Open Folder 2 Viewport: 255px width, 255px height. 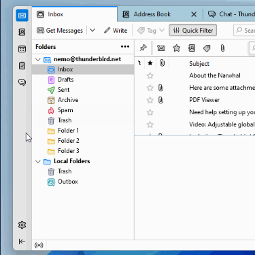(83, 141)
